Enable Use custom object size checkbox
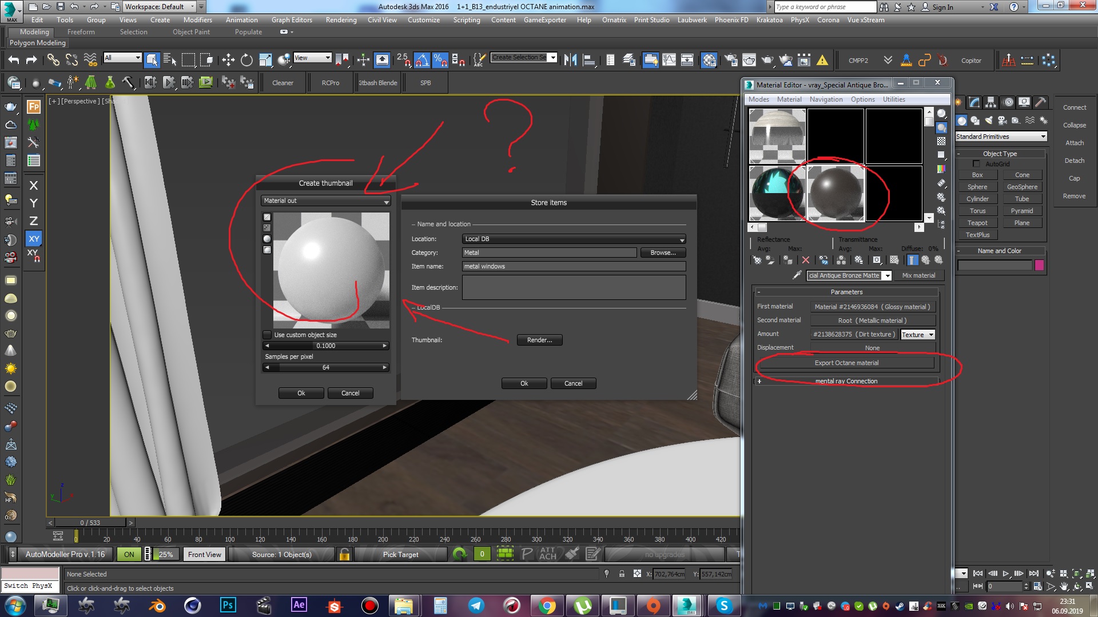1098x617 pixels. 267,335
